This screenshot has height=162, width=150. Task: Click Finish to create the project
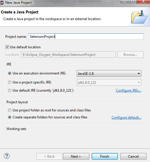(104, 156)
